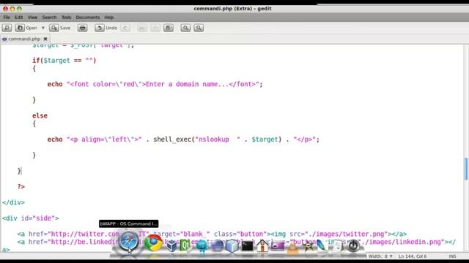The width and height of the screenshot is (469, 263).
Task: Open Find and Replace toolbar icon
Action: pos(199,28)
